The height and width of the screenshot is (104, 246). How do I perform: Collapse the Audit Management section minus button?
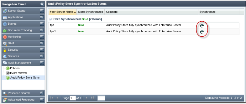(42, 63)
